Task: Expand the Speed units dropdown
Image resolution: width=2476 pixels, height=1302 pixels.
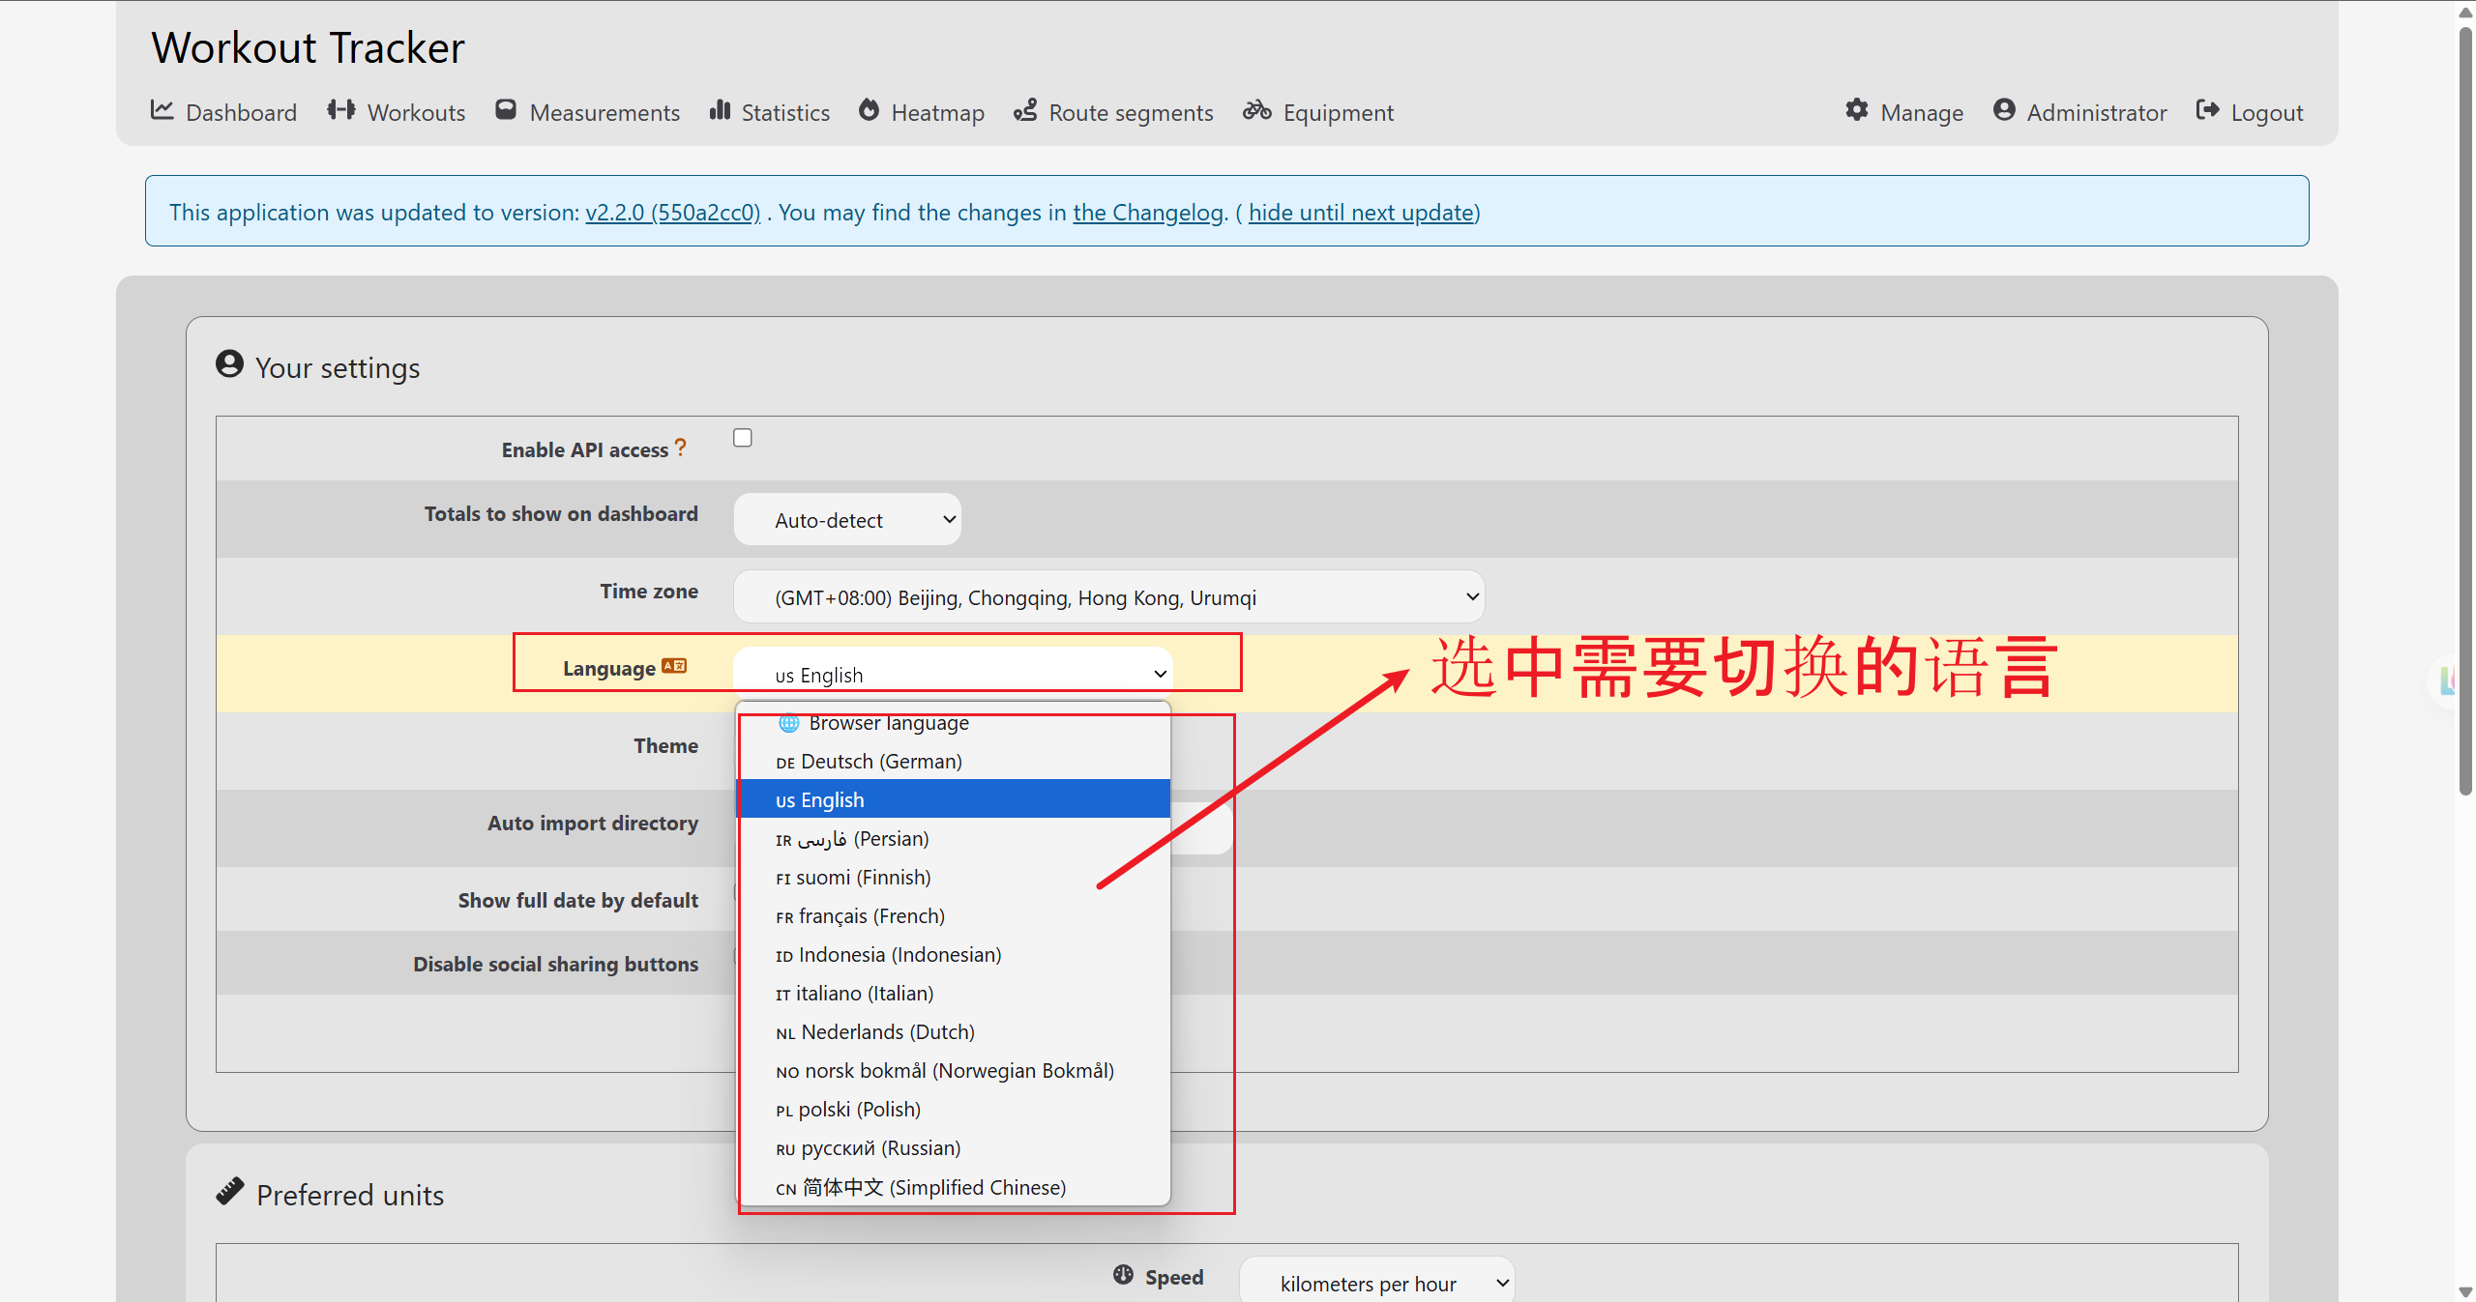Action: pos(1376,1282)
